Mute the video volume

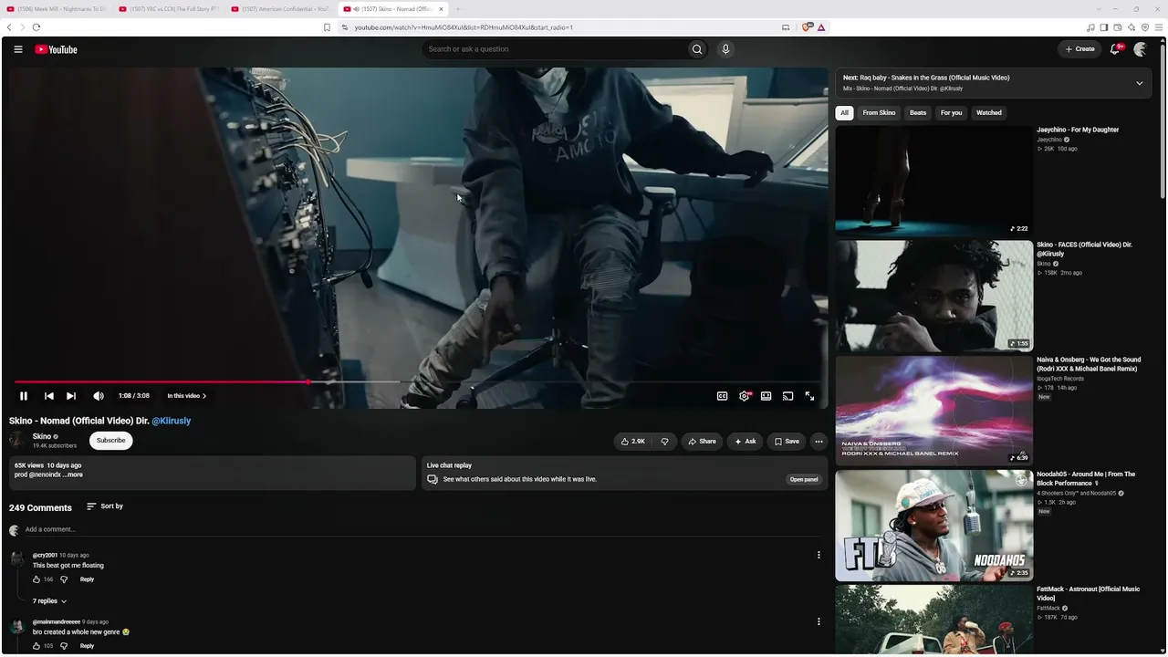pos(99,396)
